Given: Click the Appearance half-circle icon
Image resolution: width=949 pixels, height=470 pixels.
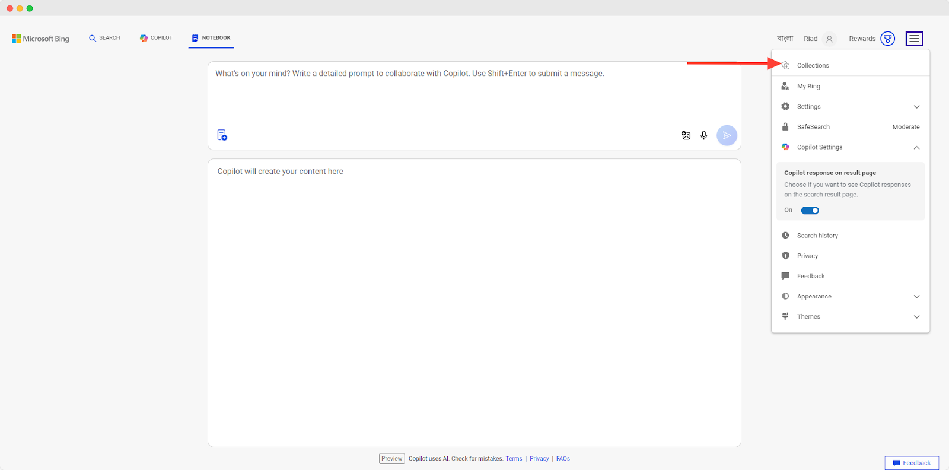Looking at the screenshot, I should tap(785, 296).
